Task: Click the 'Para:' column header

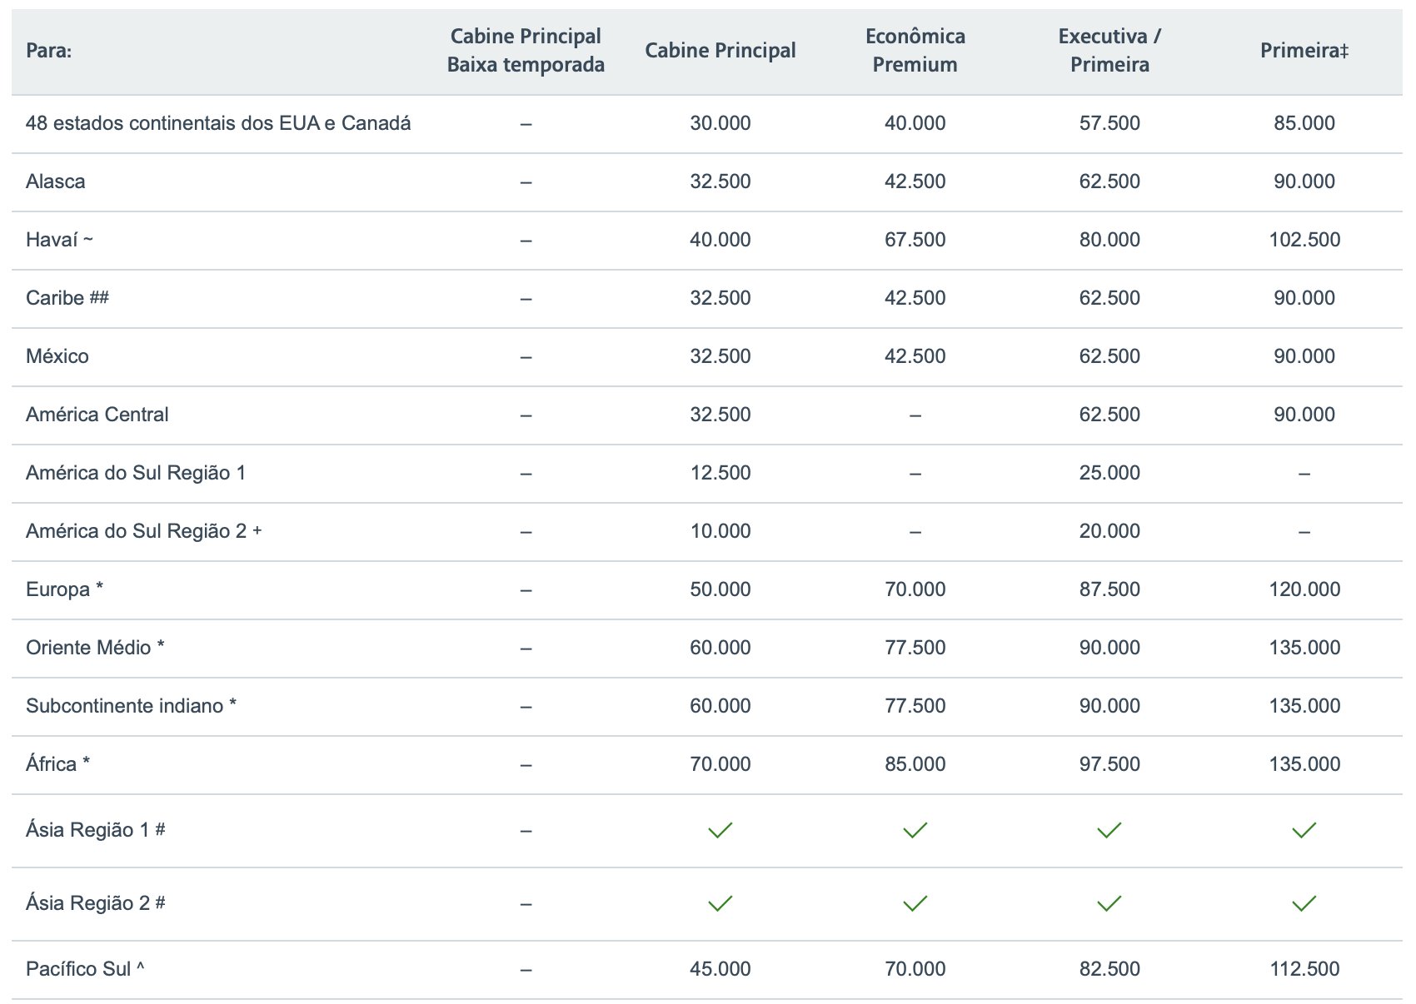Action: [48, 51]
